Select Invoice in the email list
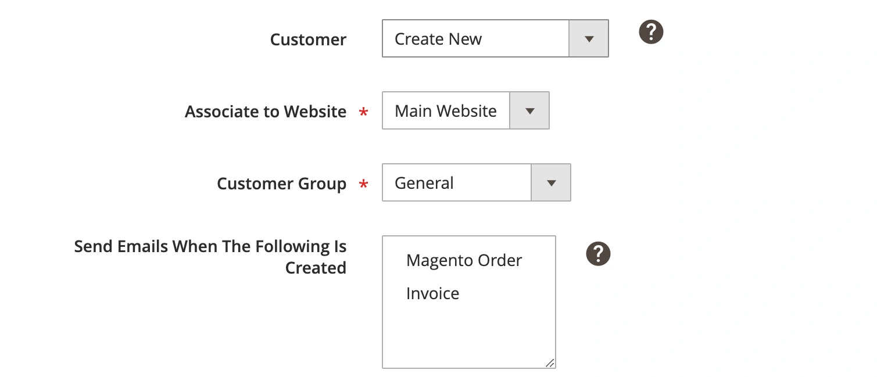Screen dimensions: 877x377 (x=432, y=293)
